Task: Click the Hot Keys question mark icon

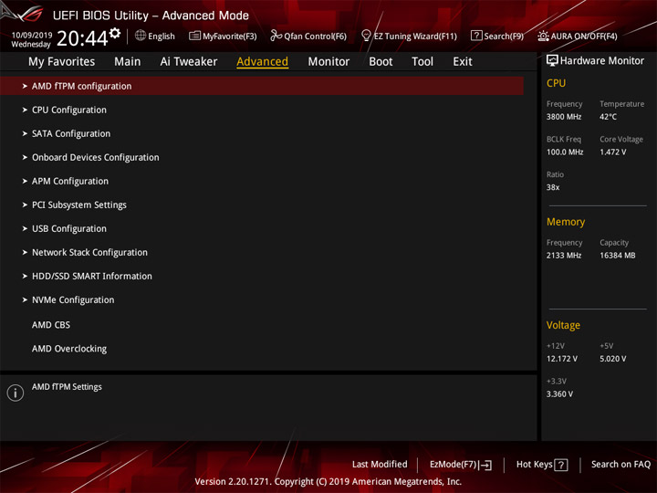Action: 560,465
